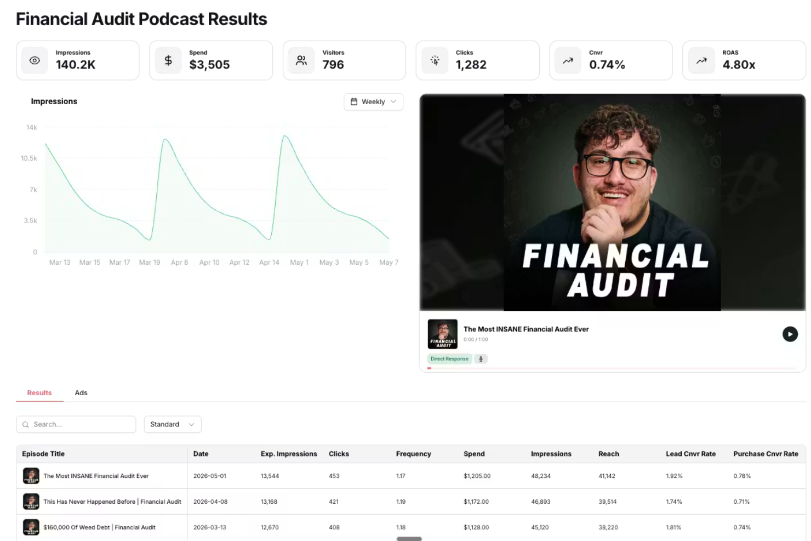
Task: Click the small ad thumbnail beside the ad title
Action: (x=443, y=334)
